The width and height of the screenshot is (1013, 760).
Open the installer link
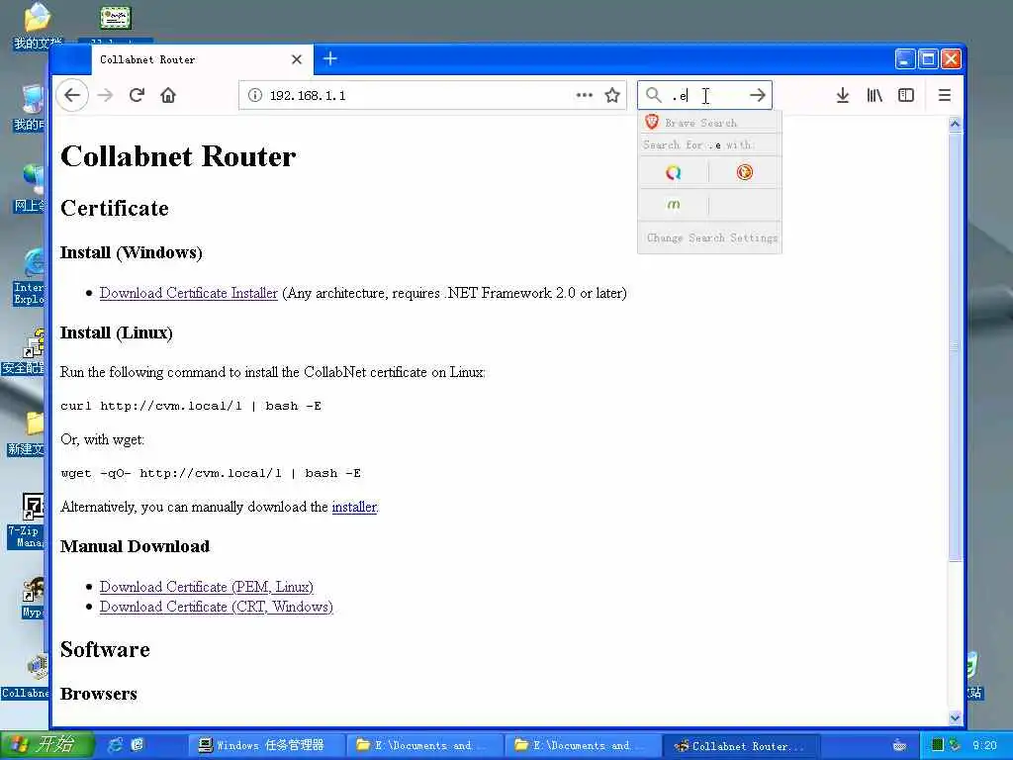click(x=354, y=507)
